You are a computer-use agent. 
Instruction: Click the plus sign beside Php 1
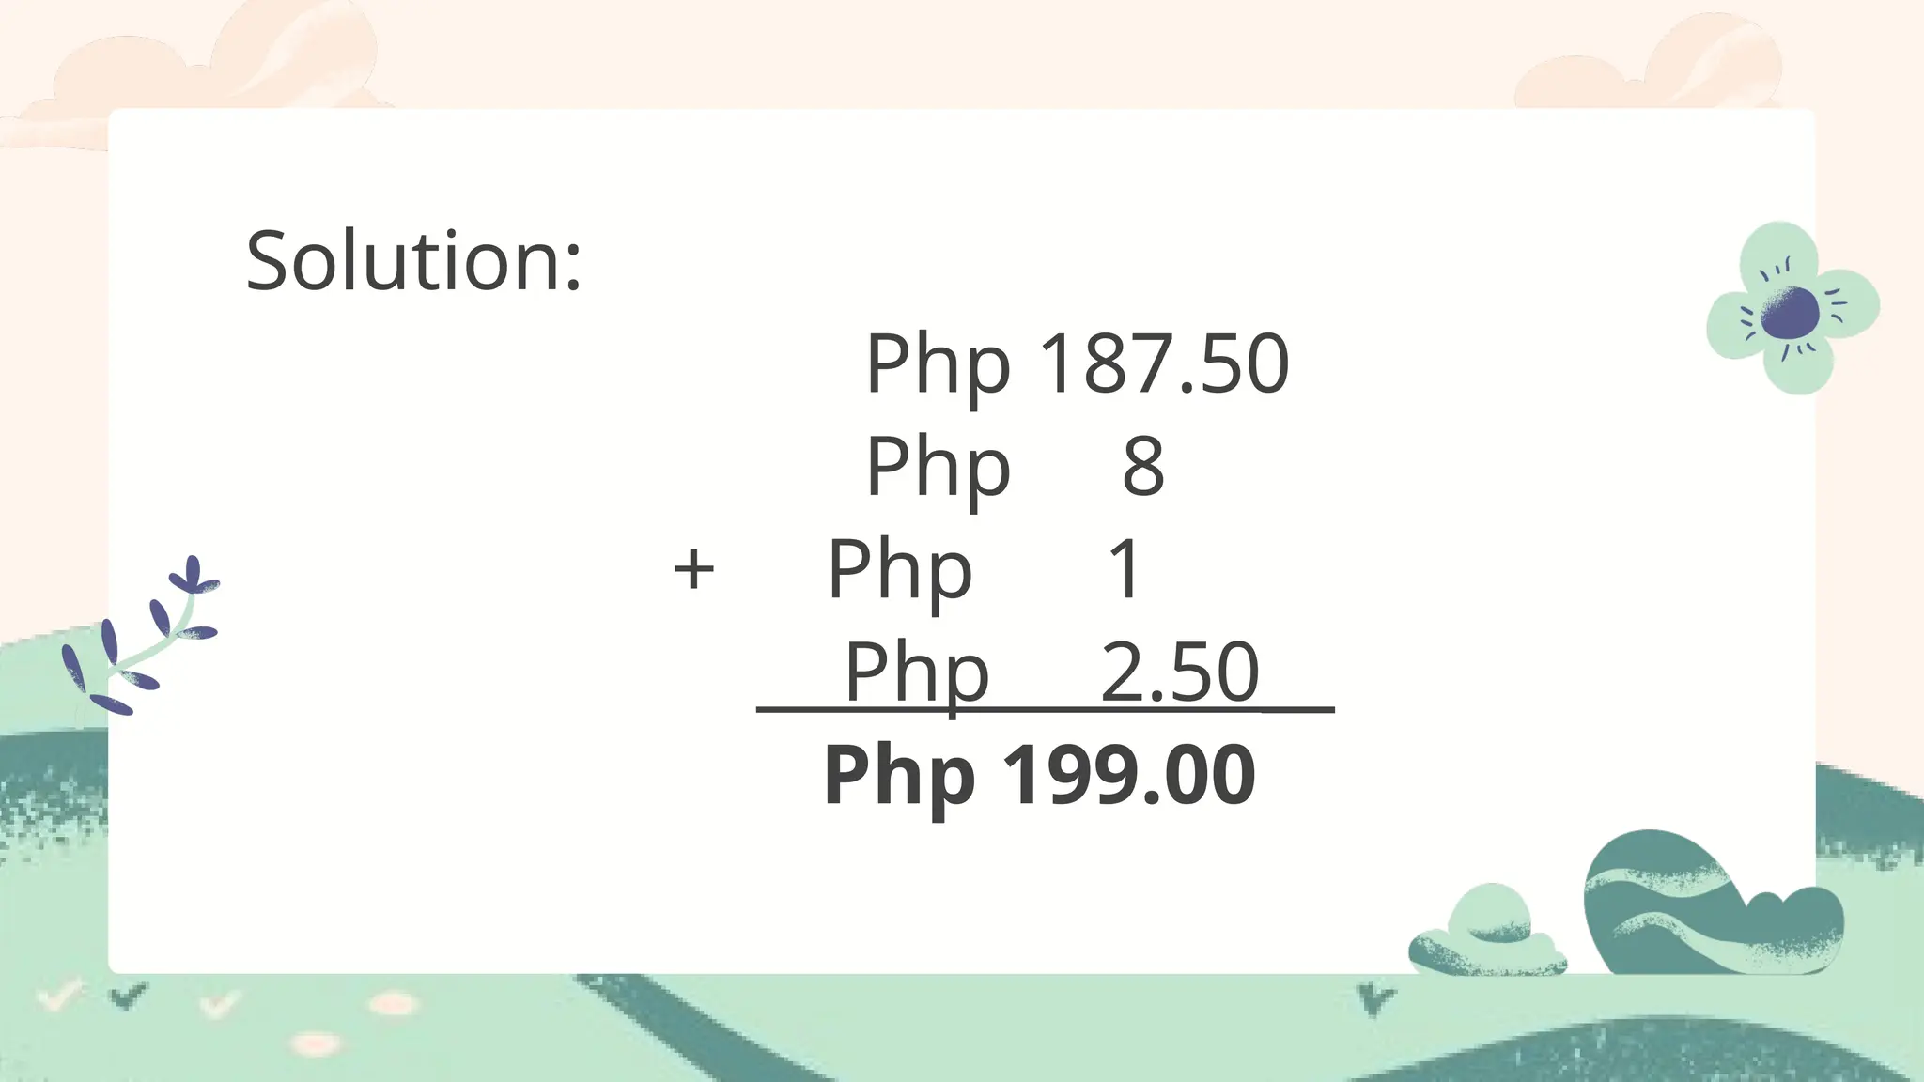693,569
